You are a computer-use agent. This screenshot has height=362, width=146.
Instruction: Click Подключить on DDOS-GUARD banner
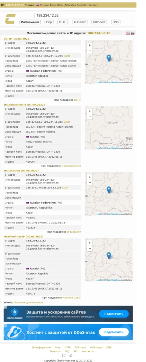[x=114, y=314]
